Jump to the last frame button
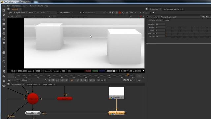This screenshot has width=211, height=119. pyautogui.click(x=91, y=80)
